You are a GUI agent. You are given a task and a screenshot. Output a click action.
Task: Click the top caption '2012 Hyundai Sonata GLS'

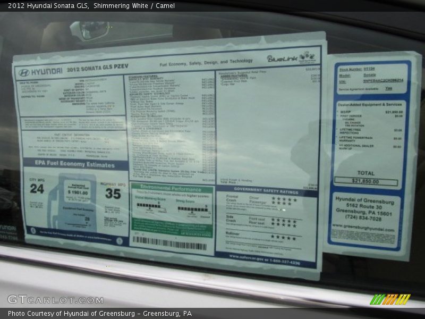pyautogui.click(x=48, y=6)
